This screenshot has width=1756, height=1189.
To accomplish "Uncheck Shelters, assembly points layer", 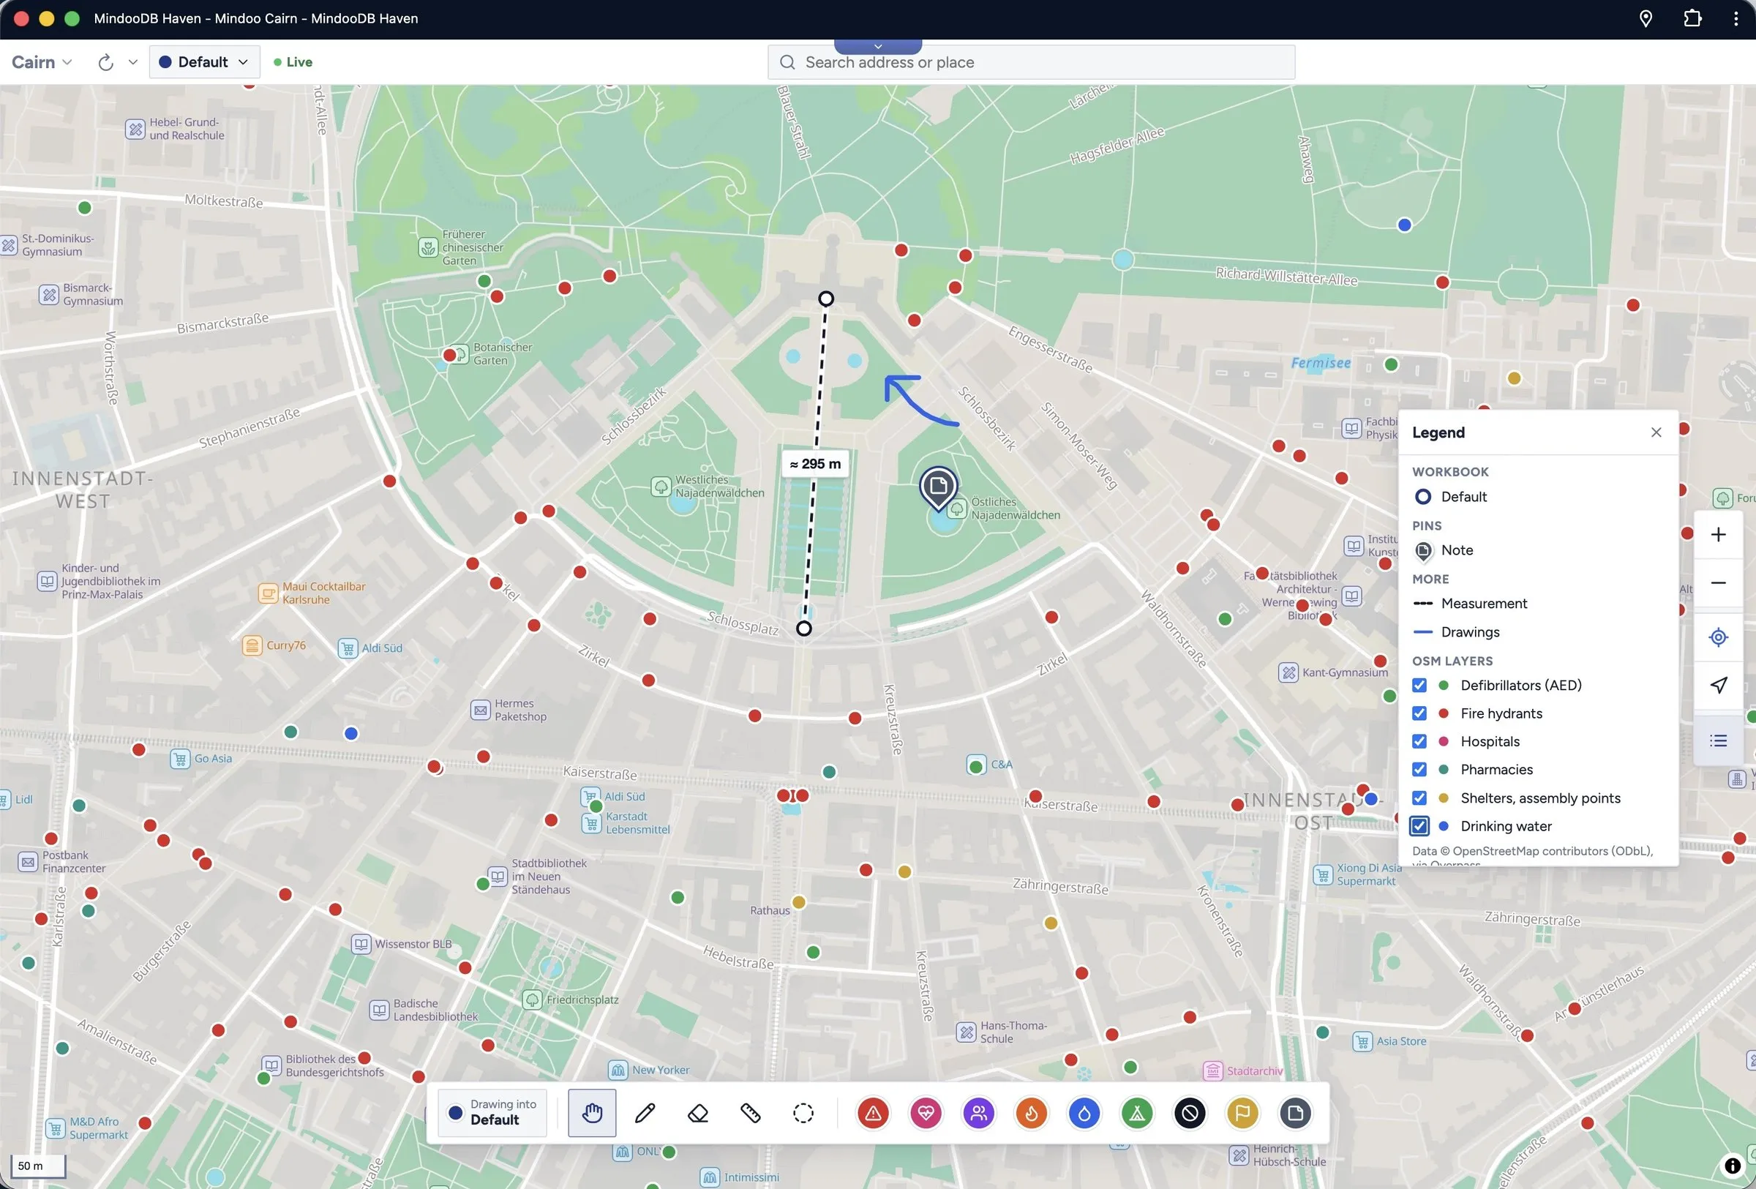I will [1419, 798].
